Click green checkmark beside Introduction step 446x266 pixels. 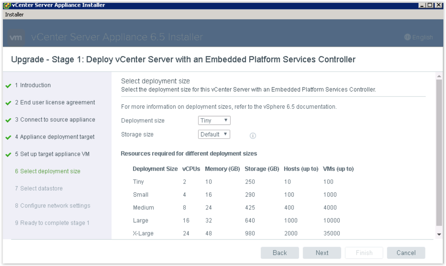[x=9, y=86]
